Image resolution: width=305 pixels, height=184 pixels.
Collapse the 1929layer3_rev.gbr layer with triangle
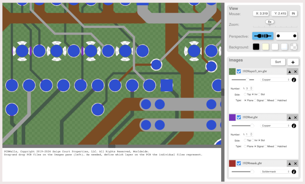289,71
